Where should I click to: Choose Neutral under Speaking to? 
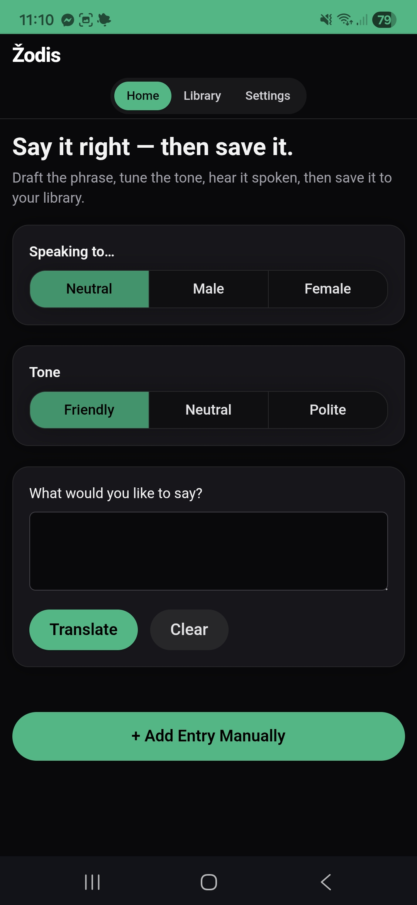[89, 289]
